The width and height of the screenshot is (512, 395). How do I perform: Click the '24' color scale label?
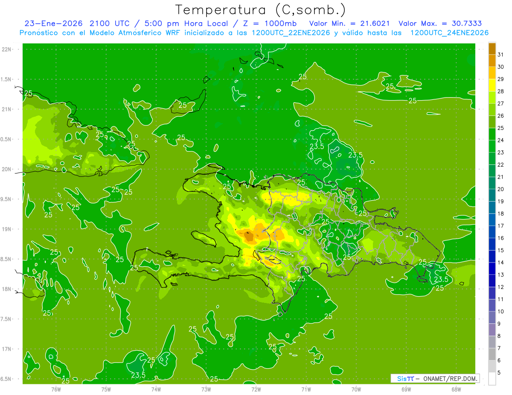point(501,140)
